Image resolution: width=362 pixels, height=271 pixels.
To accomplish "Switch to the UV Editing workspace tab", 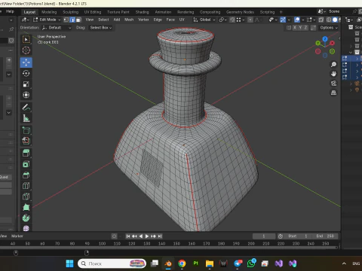I will coord(93,12).
